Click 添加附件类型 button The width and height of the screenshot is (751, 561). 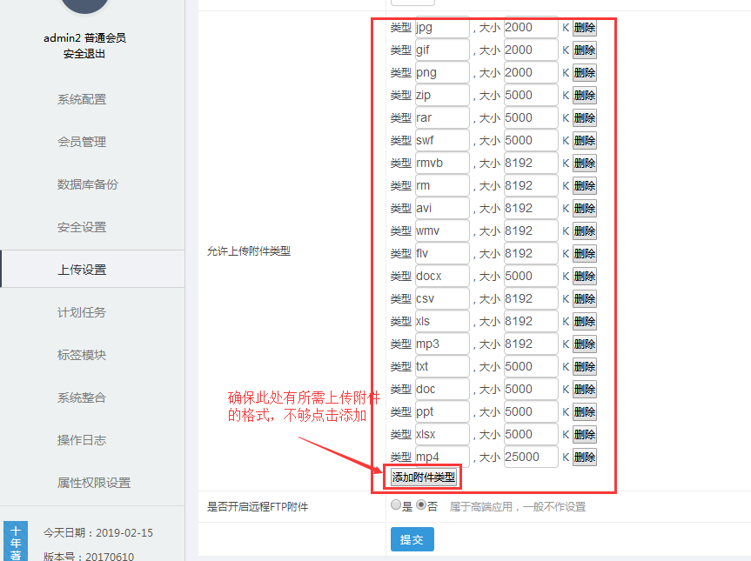(x=423, y=477)
